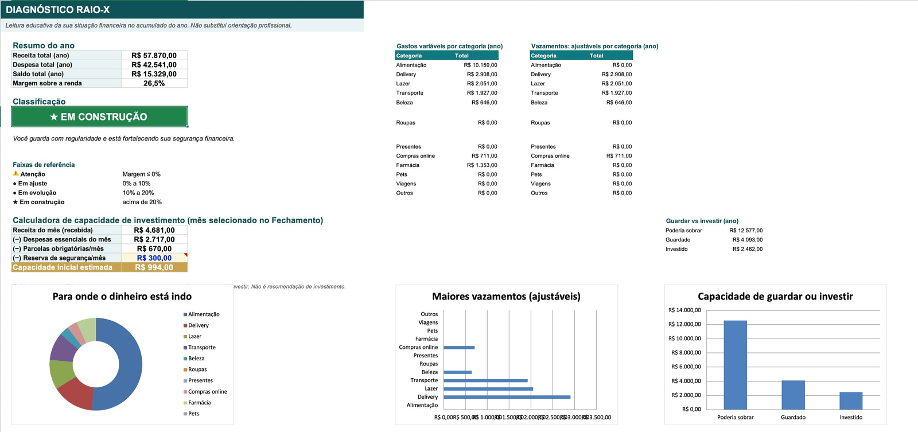
Task: Click the 'Resumo do ano' heading
Action: [44, 45]
